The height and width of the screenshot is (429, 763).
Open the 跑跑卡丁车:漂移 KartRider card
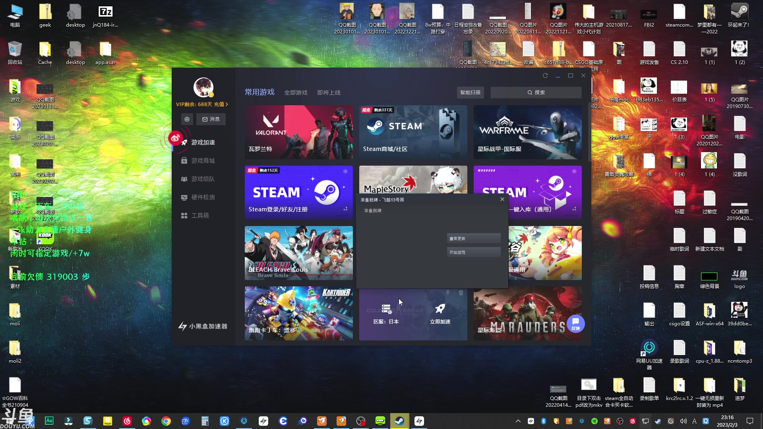tap(299, 313)
